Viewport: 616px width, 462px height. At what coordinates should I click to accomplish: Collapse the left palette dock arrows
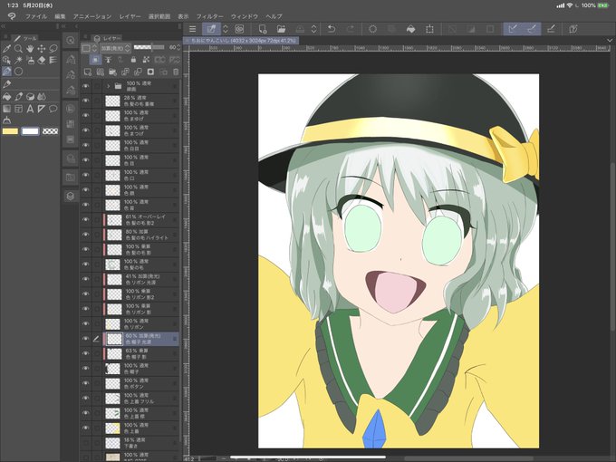point(3,26)
